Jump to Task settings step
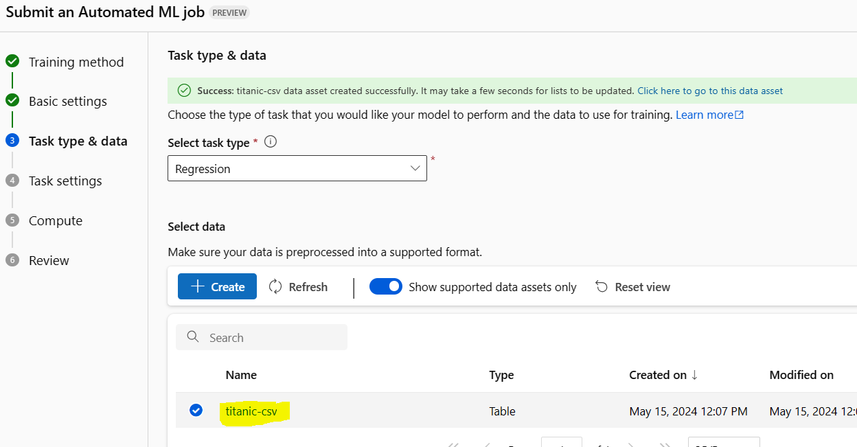This screenshot has width=857, height=447. click(x=65, y=181)
